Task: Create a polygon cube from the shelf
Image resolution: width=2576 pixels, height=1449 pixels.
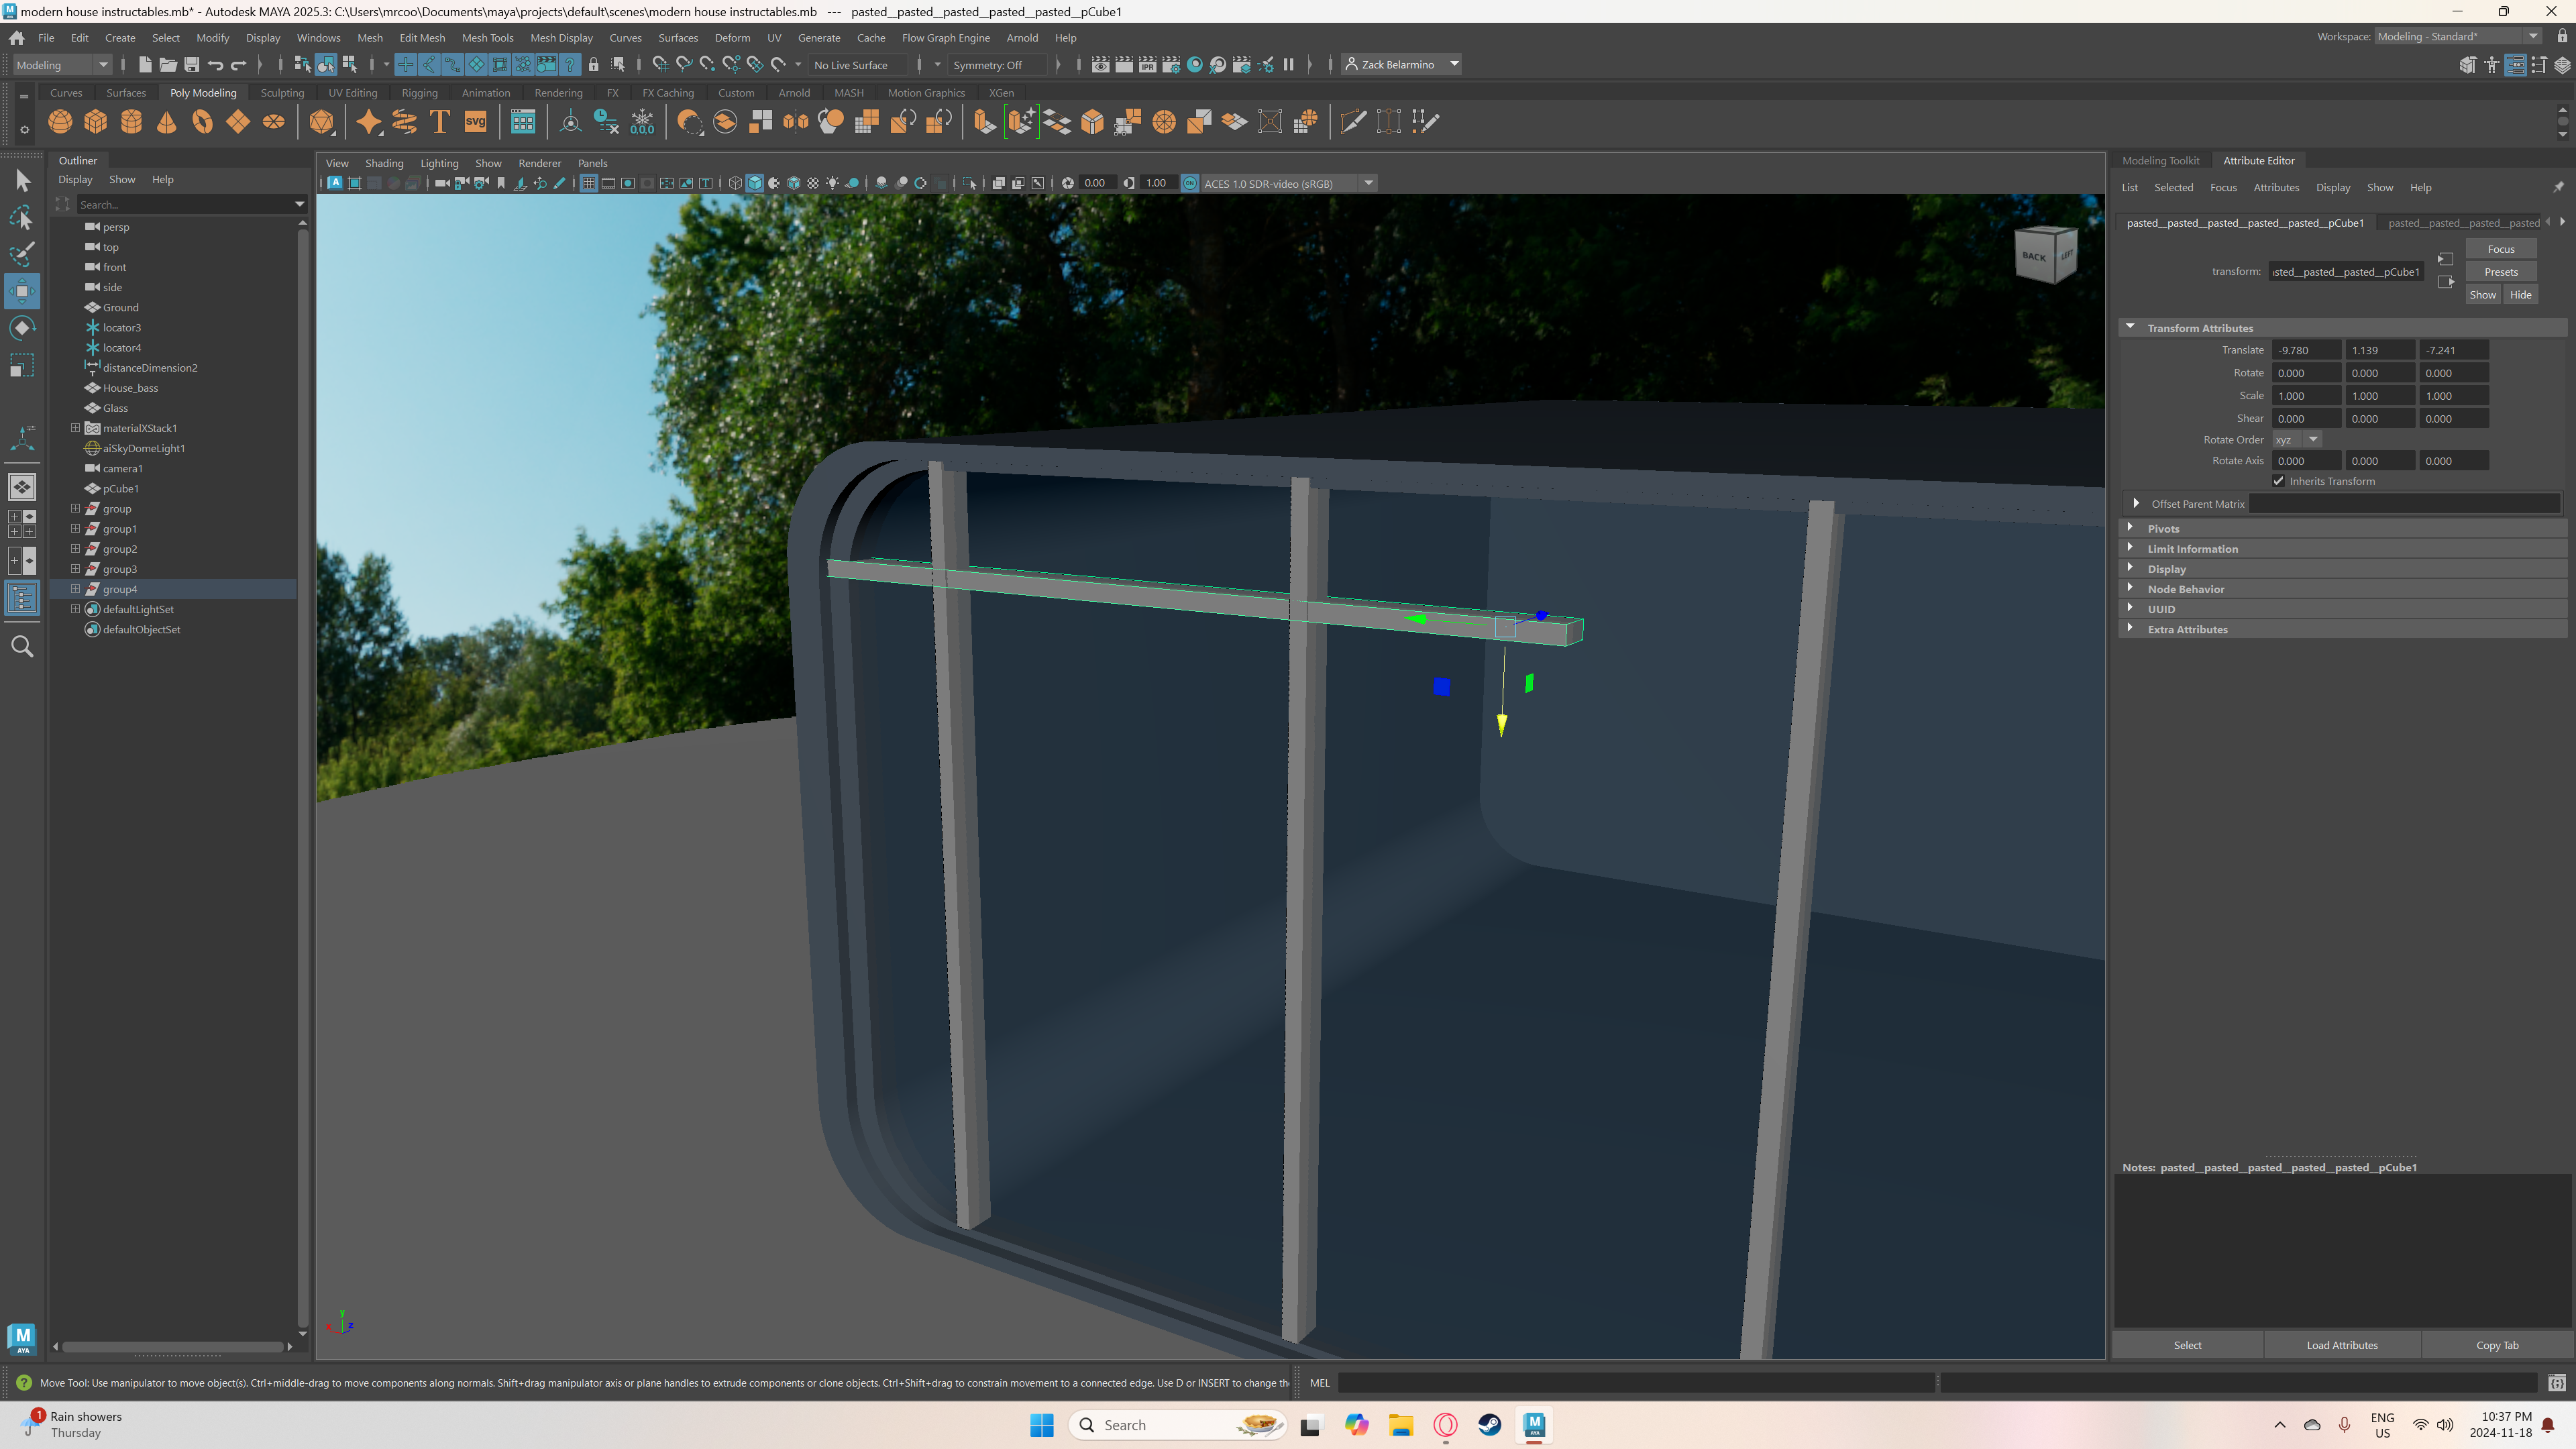Action: (96, 122)
